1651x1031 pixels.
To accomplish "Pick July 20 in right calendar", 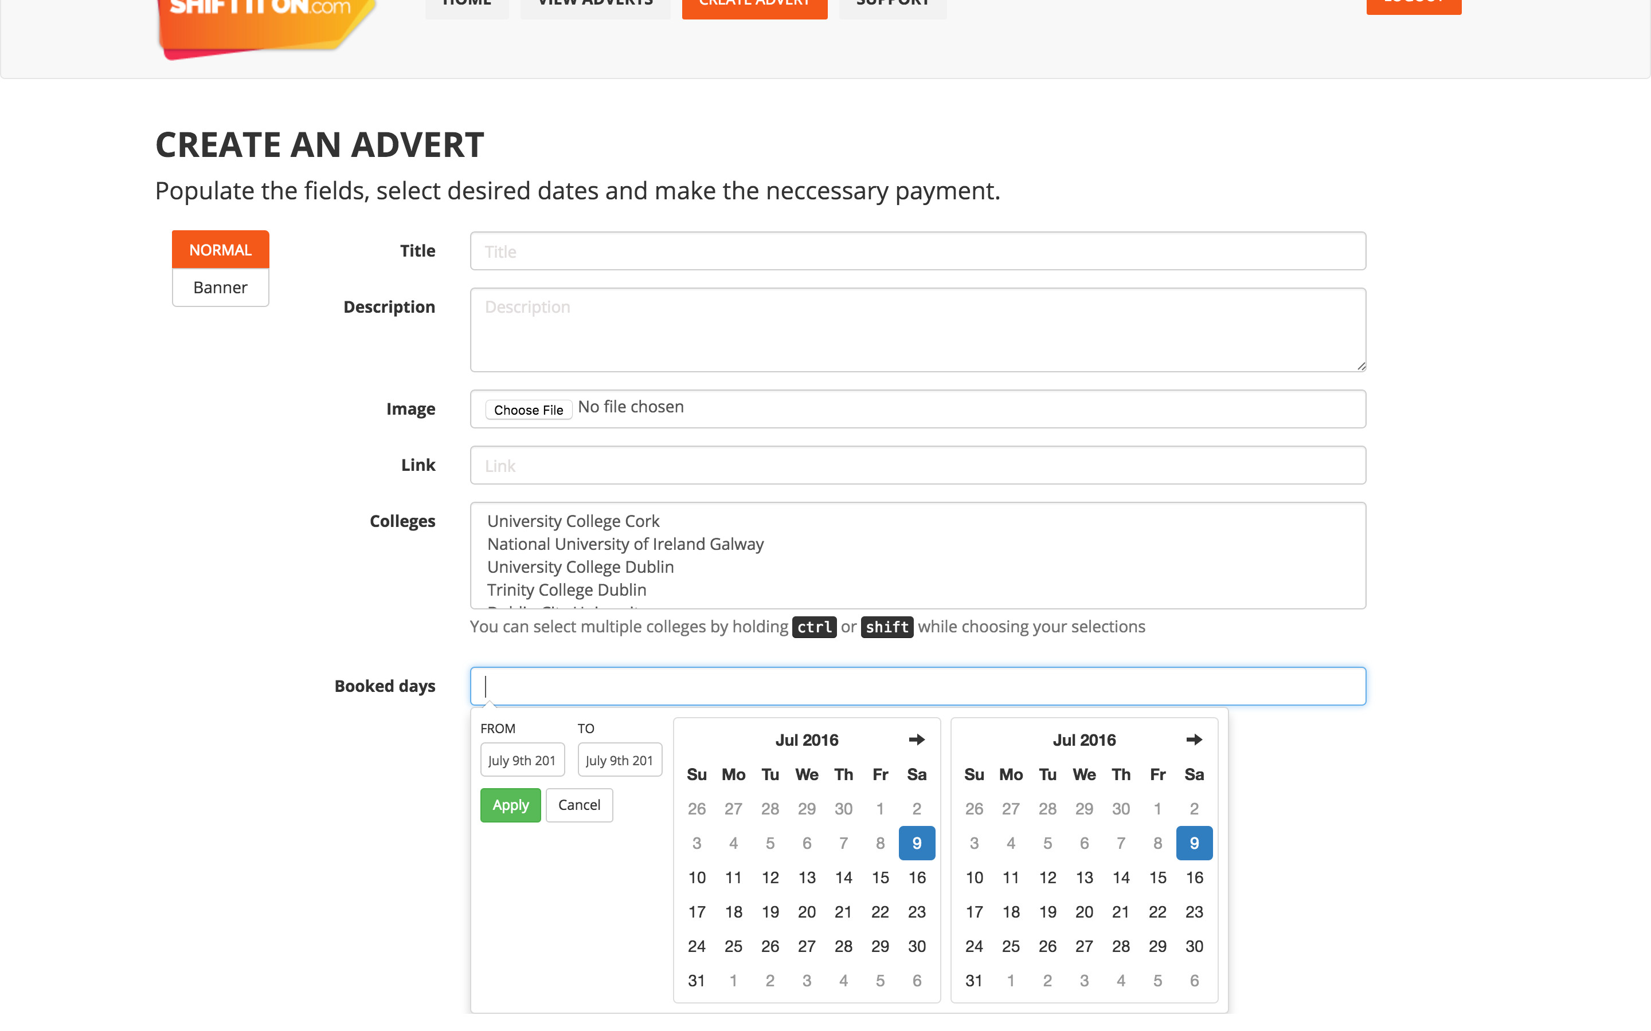I will click(x=1083, y=912).
